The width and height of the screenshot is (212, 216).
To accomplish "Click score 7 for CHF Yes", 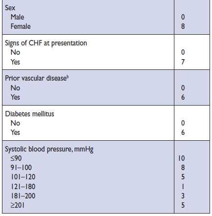I will click(183, 62).
